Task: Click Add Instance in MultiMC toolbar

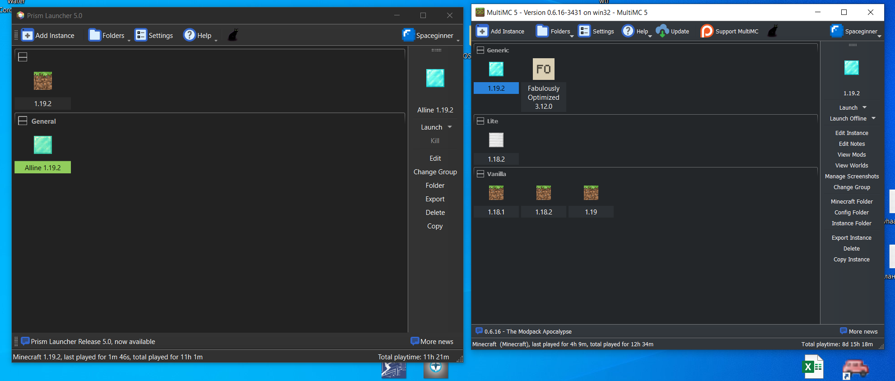Action: [x=501, y=31]
